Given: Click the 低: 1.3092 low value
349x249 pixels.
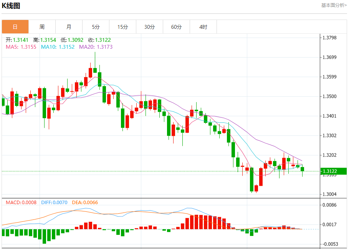Looking at the screenshot, I should [x=72, y=40].
